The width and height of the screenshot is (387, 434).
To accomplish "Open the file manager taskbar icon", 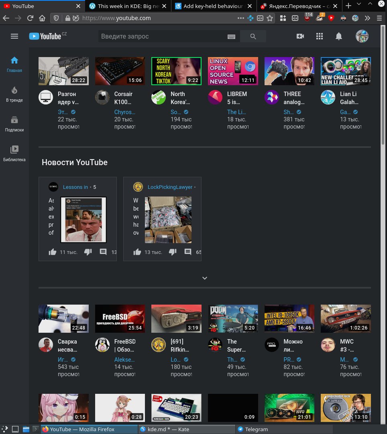I will (26, 429).
